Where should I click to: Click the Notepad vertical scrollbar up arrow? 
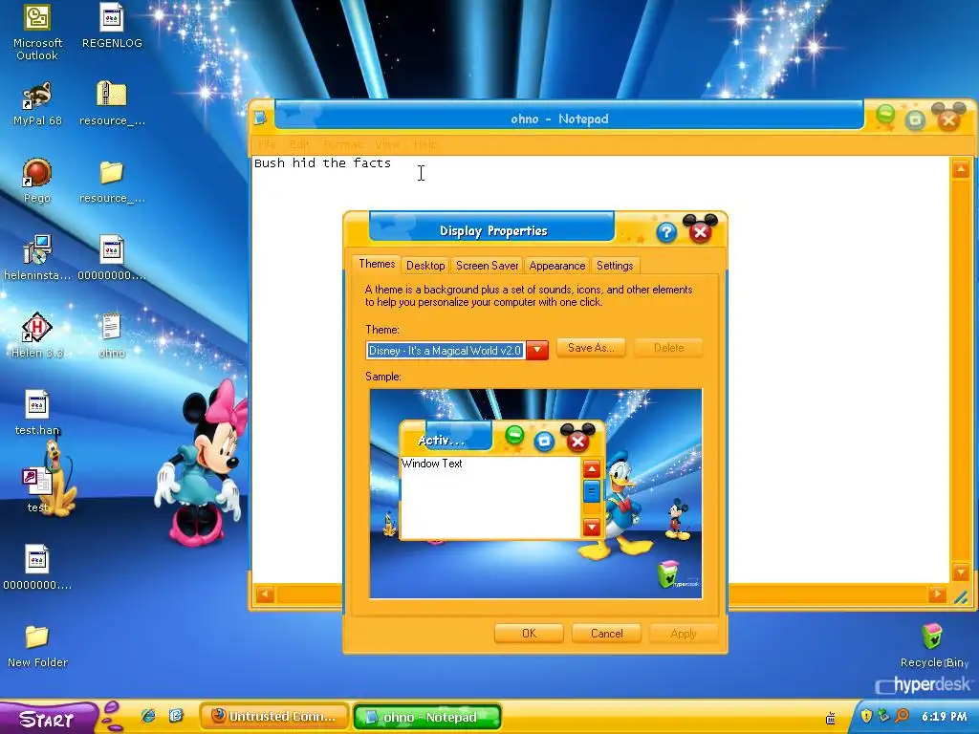coord(960,168)
